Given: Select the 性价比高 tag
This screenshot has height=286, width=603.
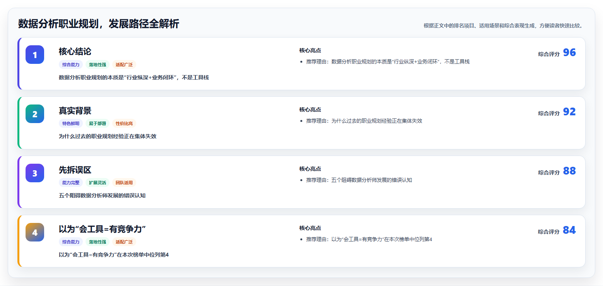Looking at the screenshot, I should pyautogui.click(x=124, y=123).
